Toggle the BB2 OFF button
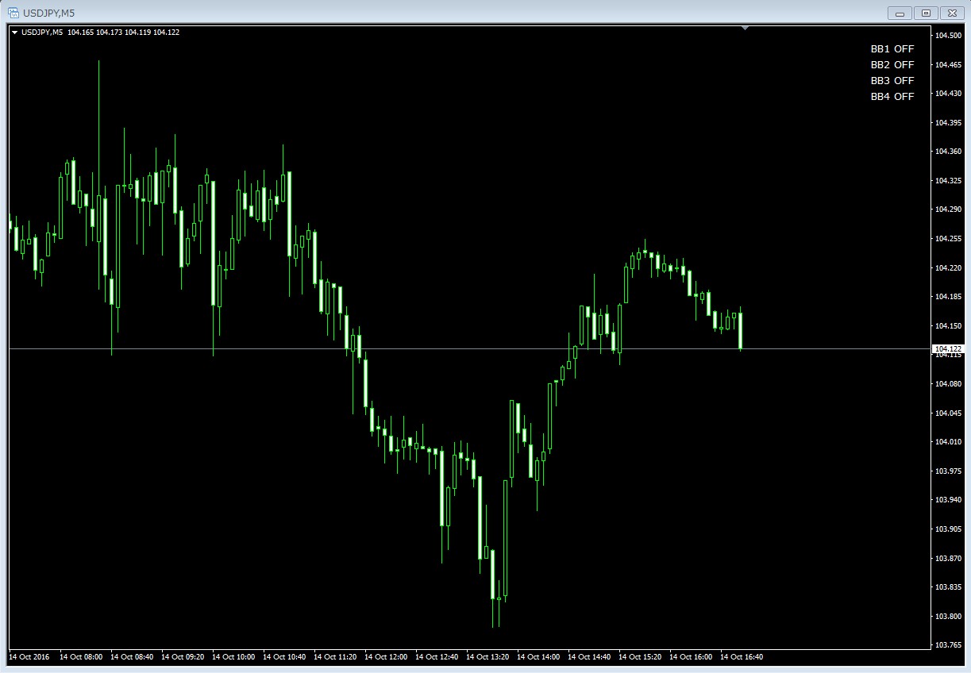Screen dimensions: 971x673 [892, 65]
